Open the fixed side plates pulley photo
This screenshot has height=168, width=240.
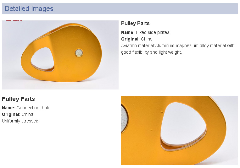[60, 55]
